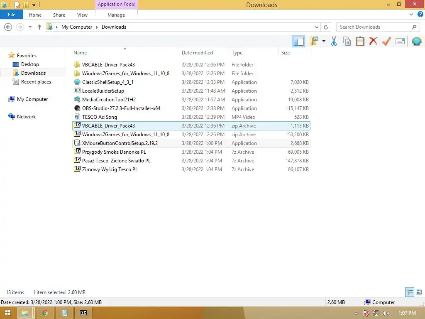Expand the ribbon with the chevron
The image size is (425, 319).
[x=411, y=15]
